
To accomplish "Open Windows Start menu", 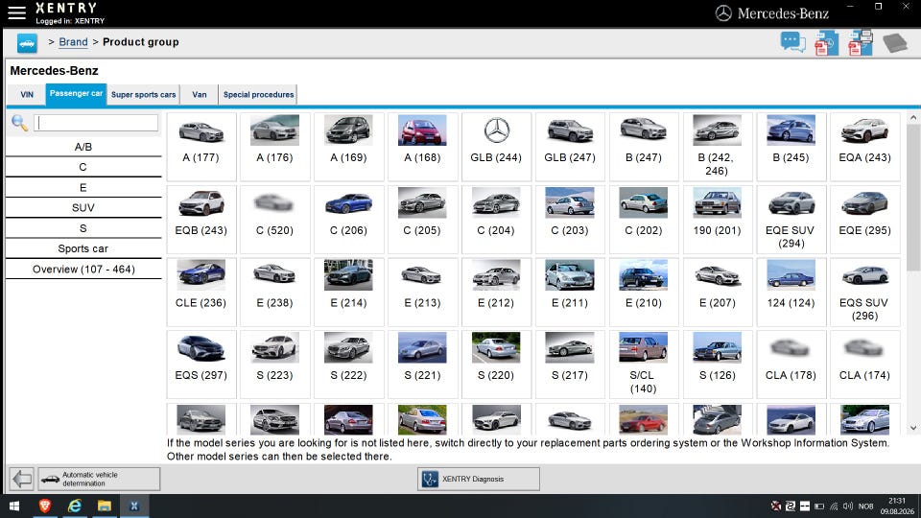I will click(x=14, y=506).
